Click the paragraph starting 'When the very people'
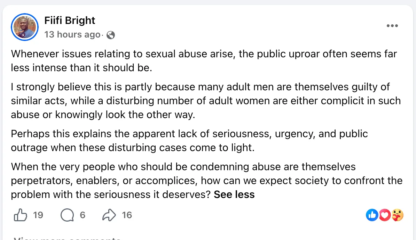Viewport: 416px width, 240px height. 207,181
